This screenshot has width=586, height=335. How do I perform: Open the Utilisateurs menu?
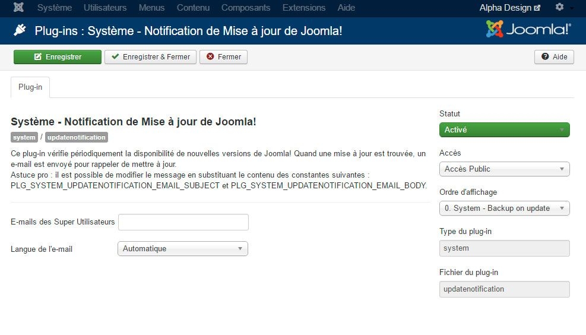pyautogui.click(x=105, y=8)
